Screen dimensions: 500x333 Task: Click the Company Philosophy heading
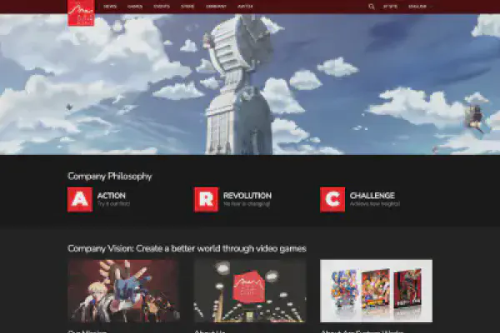point(110,176)
